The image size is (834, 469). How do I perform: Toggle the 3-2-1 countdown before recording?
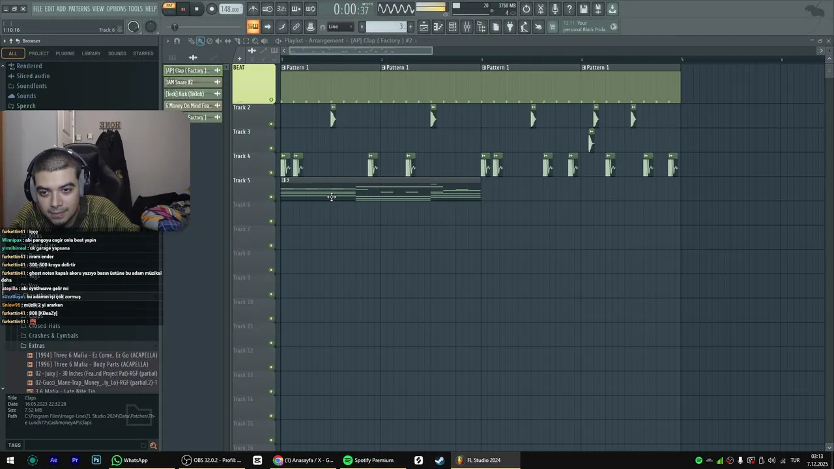point(281,9)
